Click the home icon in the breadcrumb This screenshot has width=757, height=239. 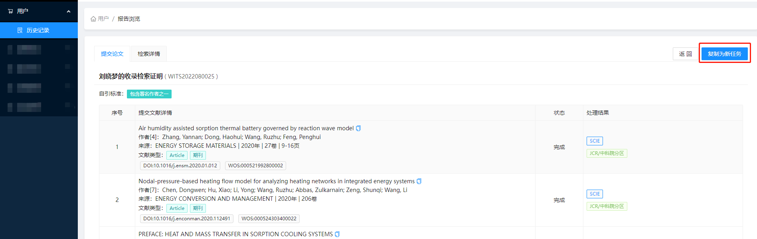click(x=93, y=19)
